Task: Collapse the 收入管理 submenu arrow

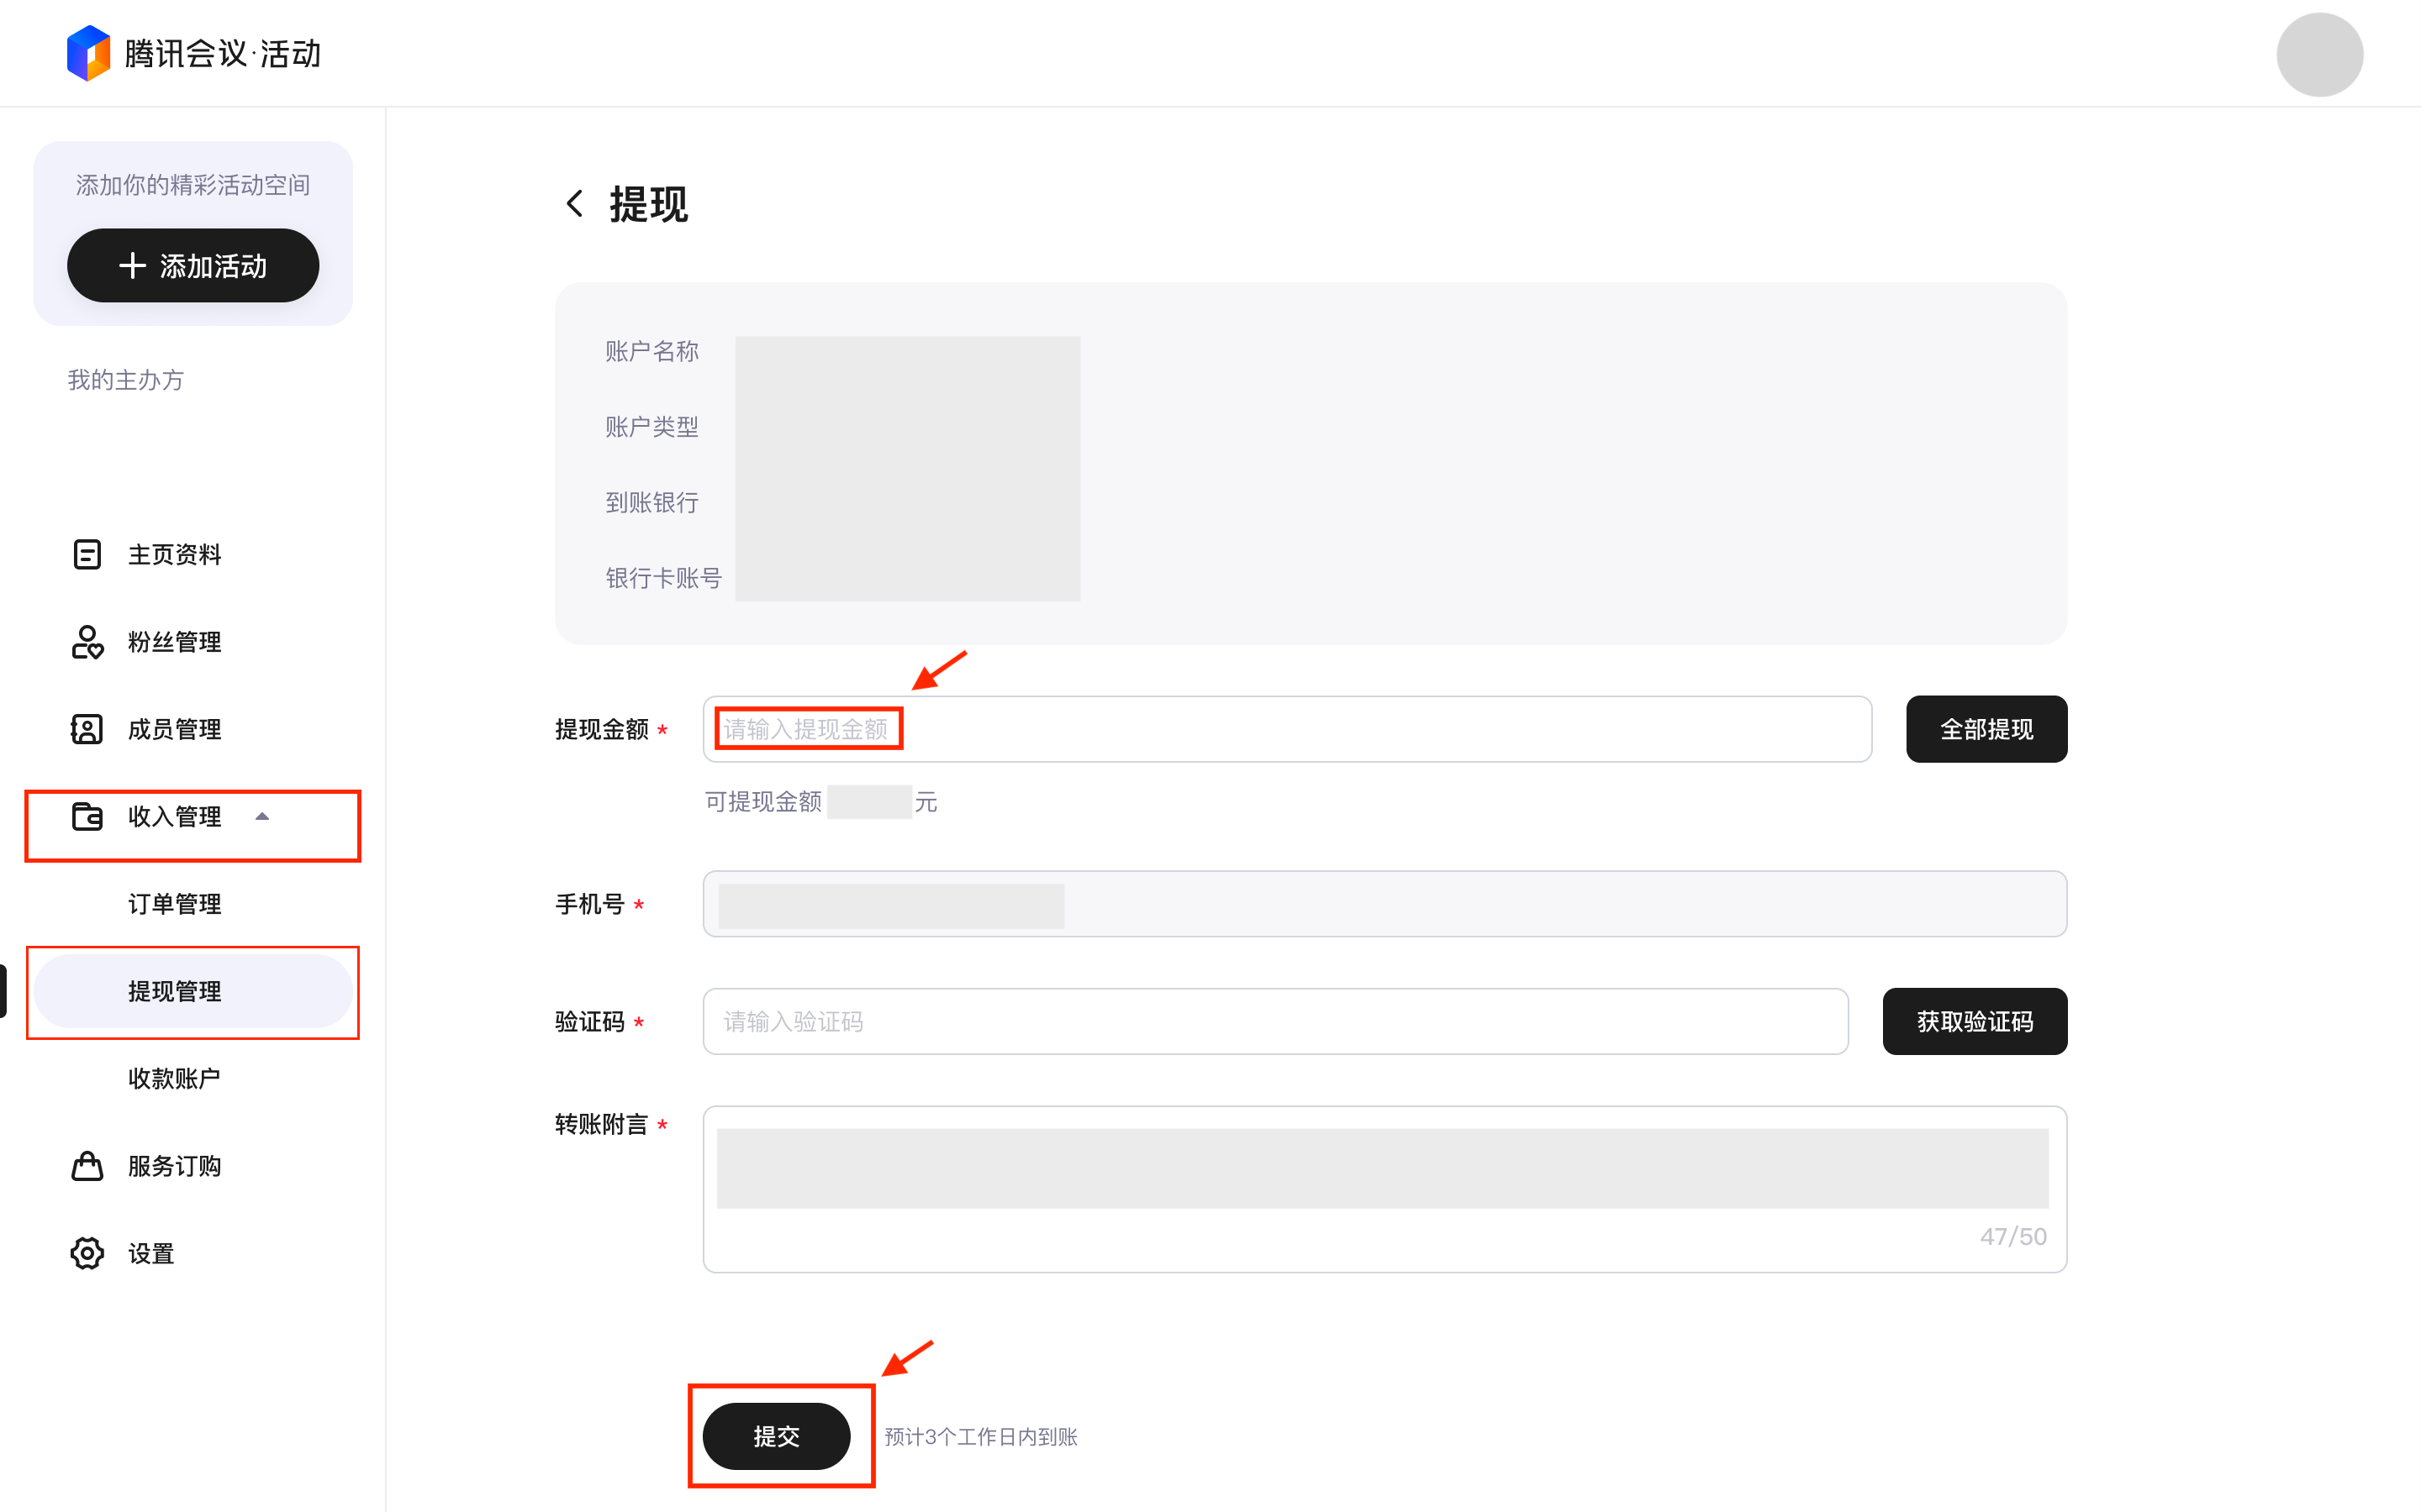Action: (262, 816)
